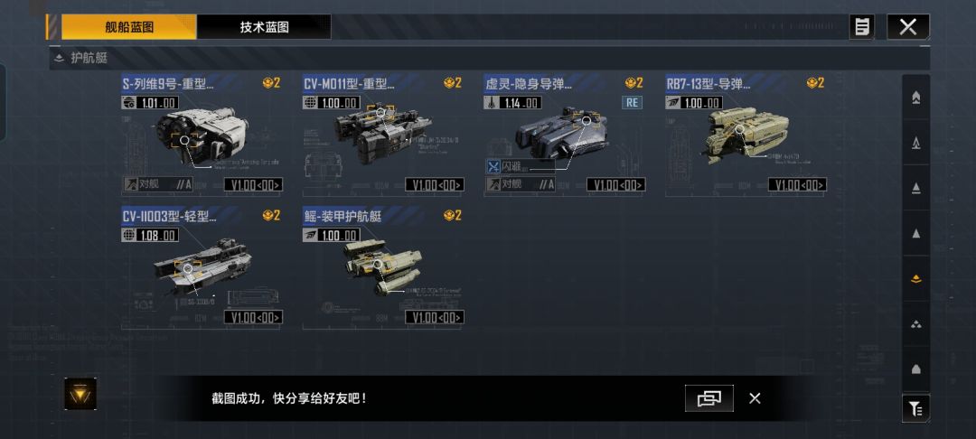Open CV-II003型 light blueprint card

point(201,267)
